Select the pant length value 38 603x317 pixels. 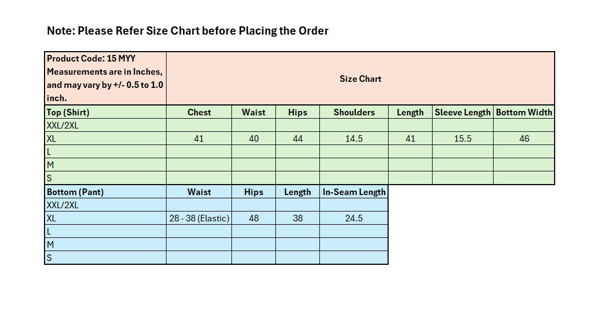[297, 218]
